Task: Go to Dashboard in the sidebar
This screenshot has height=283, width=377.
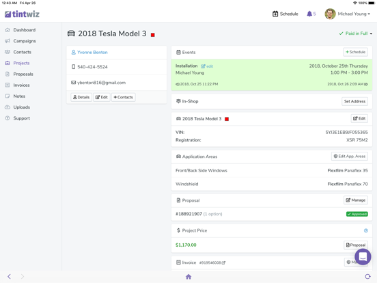Action: [x=25, y=30]
